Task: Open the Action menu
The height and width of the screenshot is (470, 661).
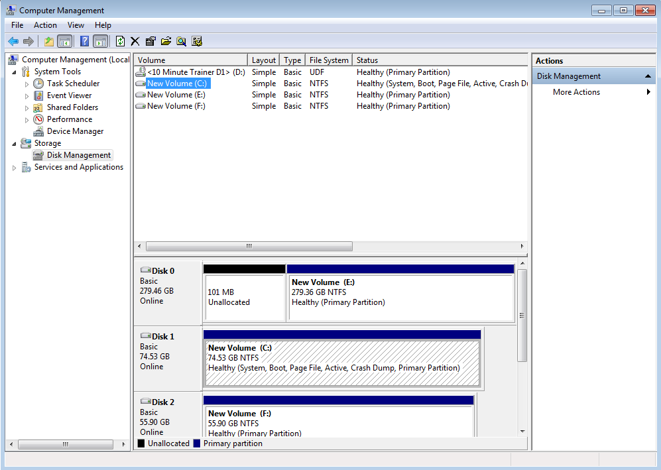Action: point(45,25)
